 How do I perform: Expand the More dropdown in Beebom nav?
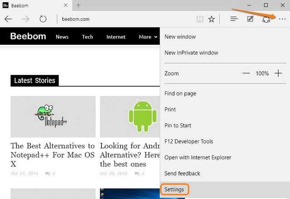[148, 37]
